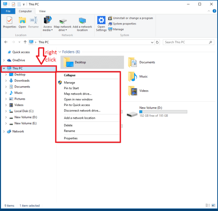Select Quick access in navigation pane
This screenshot has width=218, height=211.
click(19, 52)
